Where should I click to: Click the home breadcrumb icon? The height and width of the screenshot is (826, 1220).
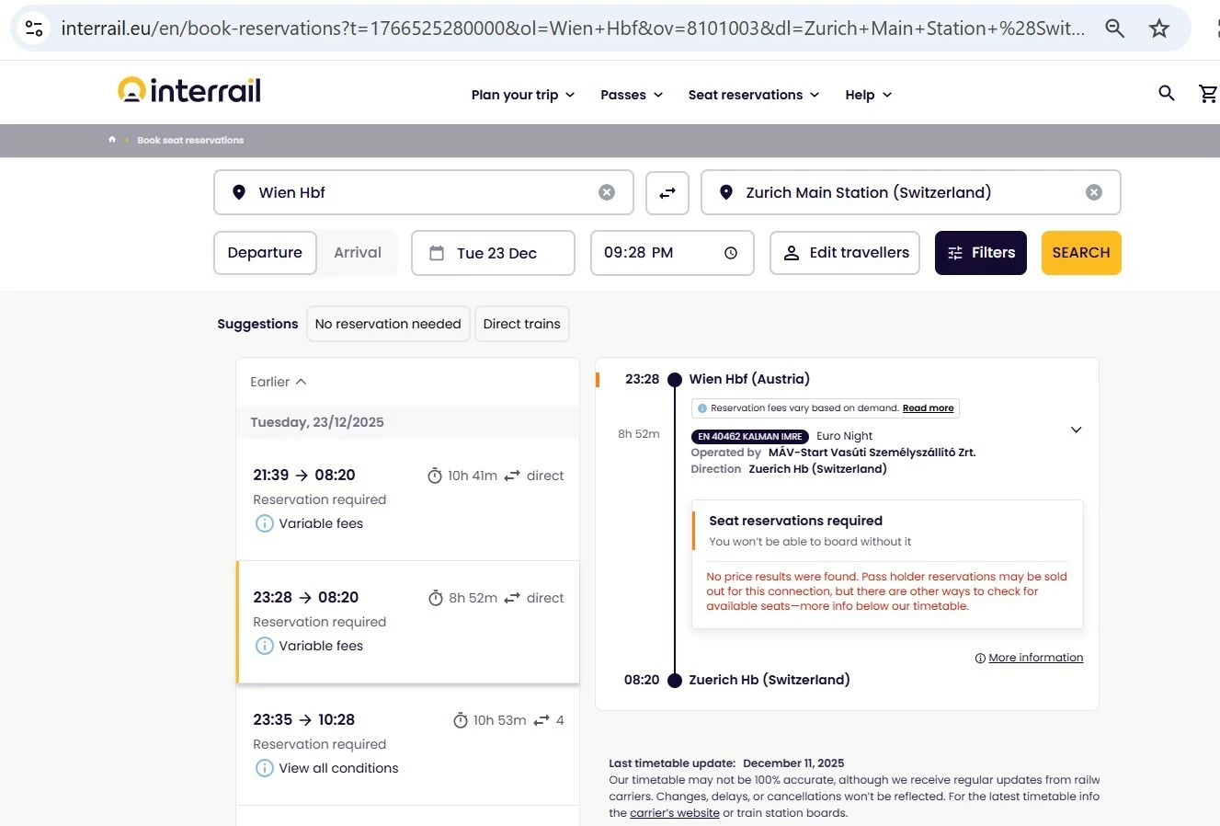click(x=112, y=140)
